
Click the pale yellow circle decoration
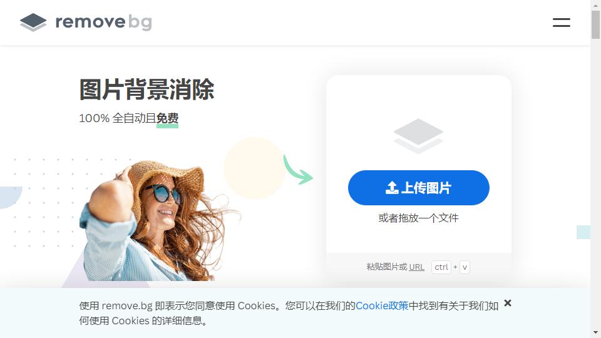tap(255, 168)
